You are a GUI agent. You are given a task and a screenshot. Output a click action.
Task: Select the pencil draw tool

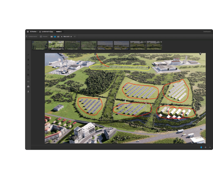click(28, 54)
